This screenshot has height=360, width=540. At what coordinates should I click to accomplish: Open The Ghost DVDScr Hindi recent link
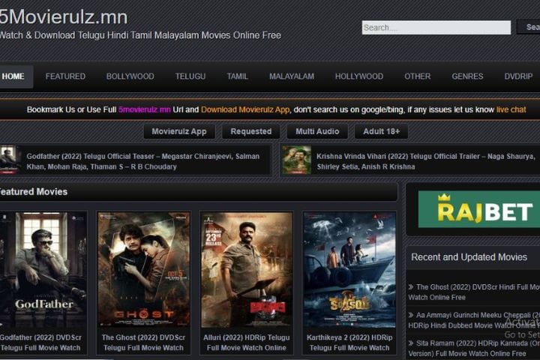click(474, 292)
